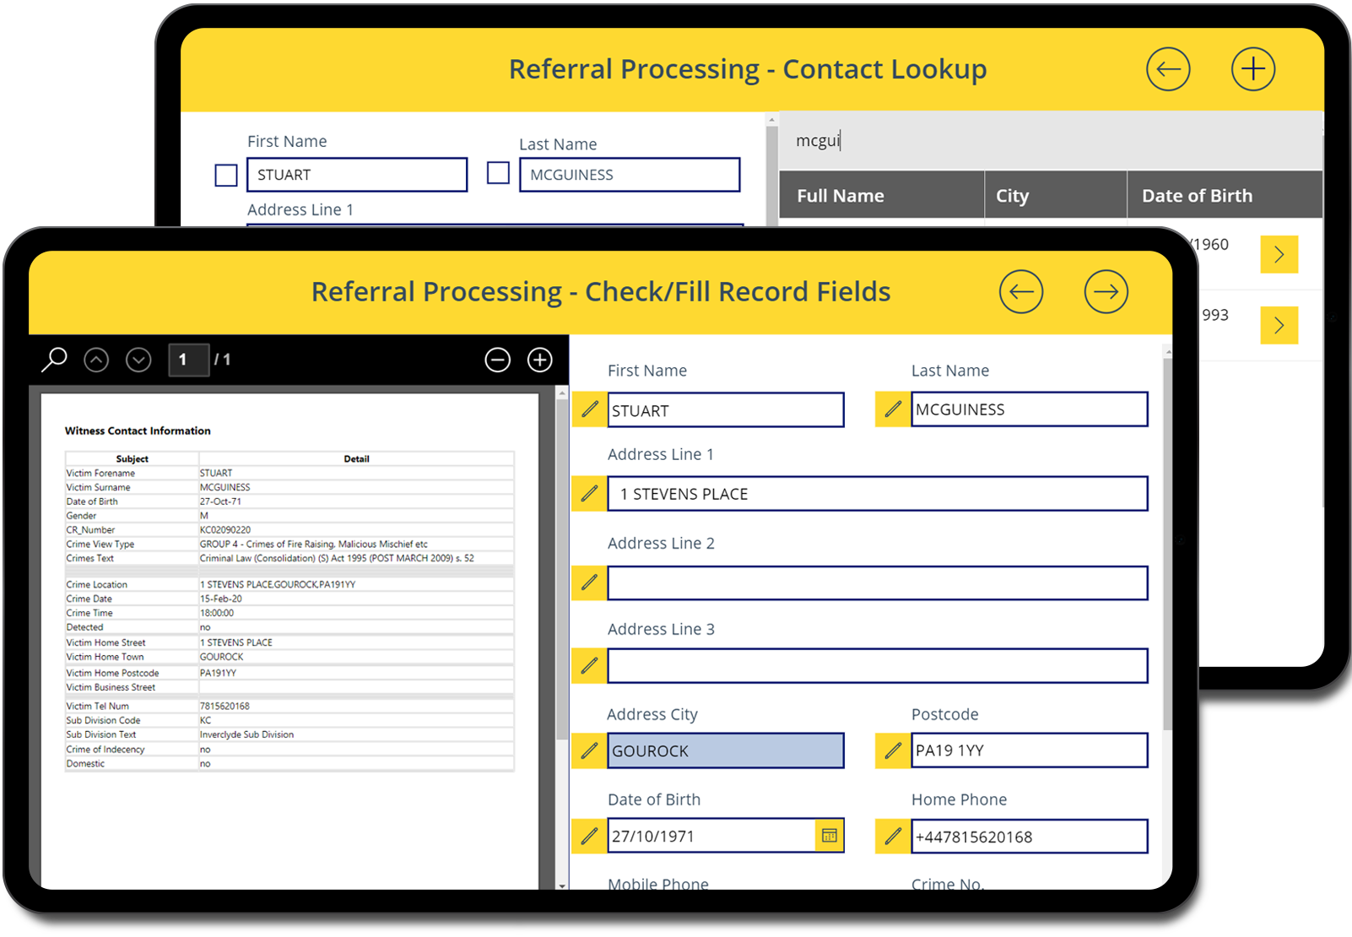Zoom out the PDF document
The image size is (1352, 937).
coord(498,360)
